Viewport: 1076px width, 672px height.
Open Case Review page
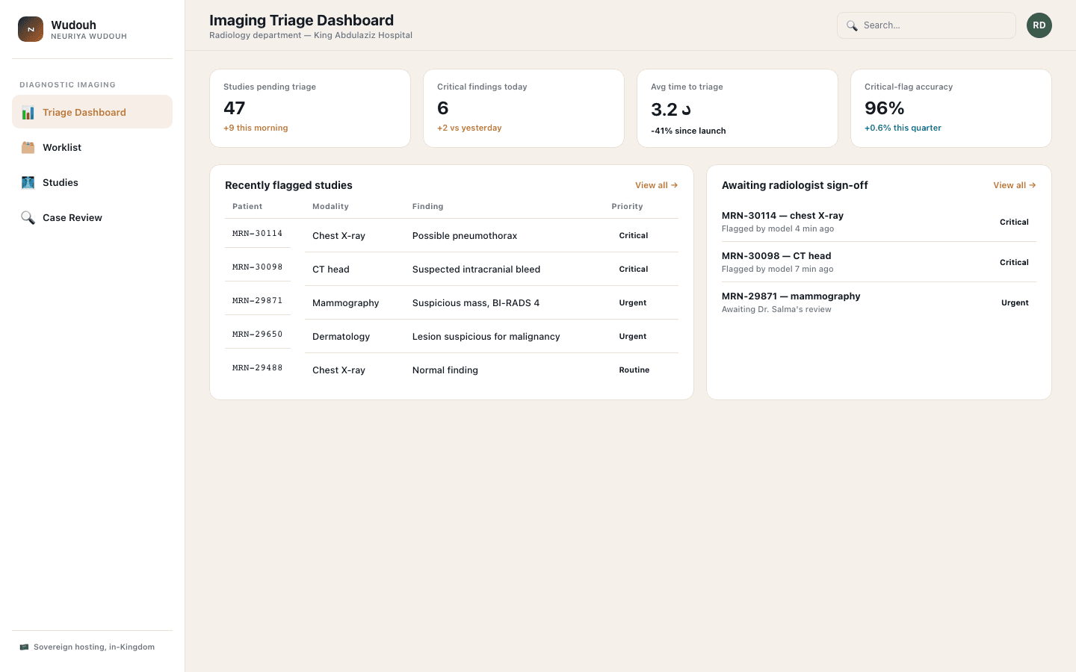pyautogui.click(x=92, y=217)
